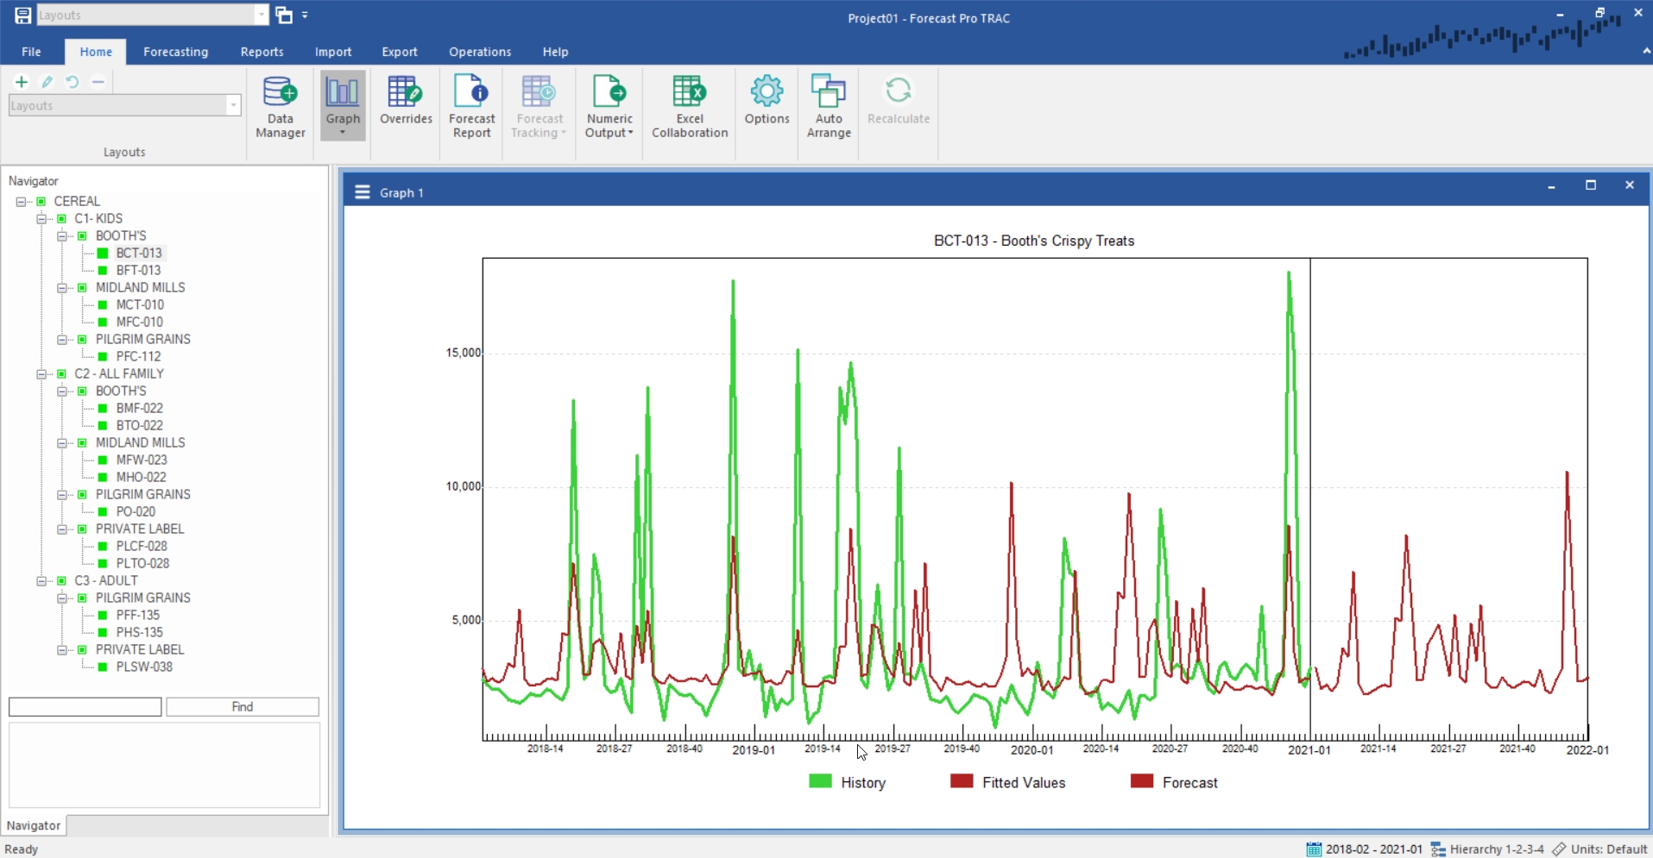Open the Operations tab
The height and width of the screenshot is (858, 1653).
coord(480,52)
